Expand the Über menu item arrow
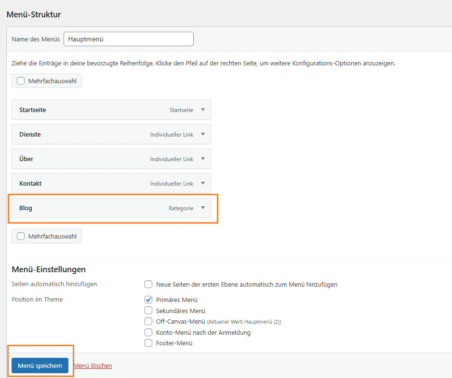Screen dimensions: 452x378 pyautogui.click(x=204, y=159)
